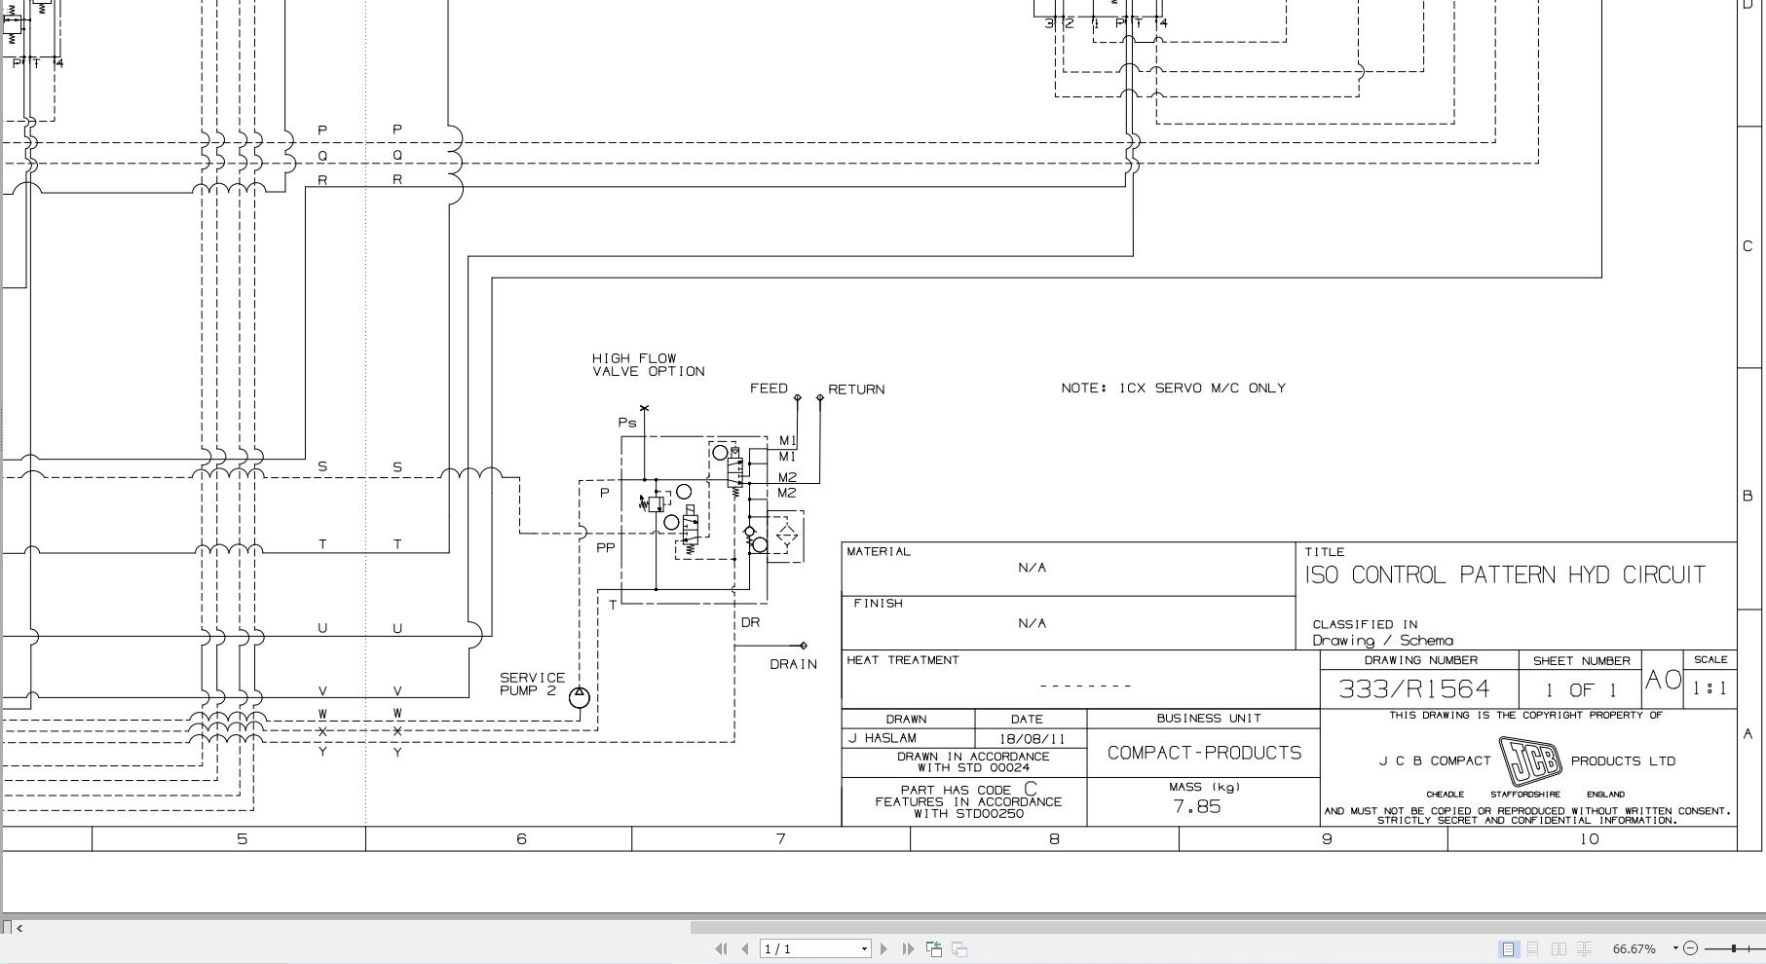Click the horizontal scrollbar thumb
1766x964 pixels.
click(x=1227, y=928)
